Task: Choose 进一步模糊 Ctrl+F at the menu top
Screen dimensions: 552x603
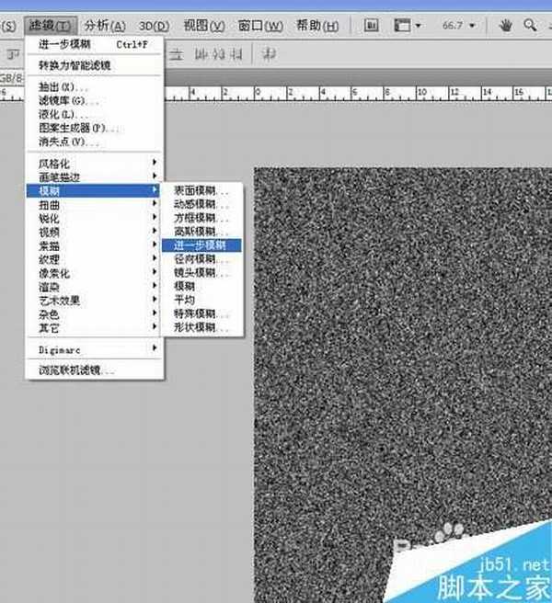Action: (95, 45)
